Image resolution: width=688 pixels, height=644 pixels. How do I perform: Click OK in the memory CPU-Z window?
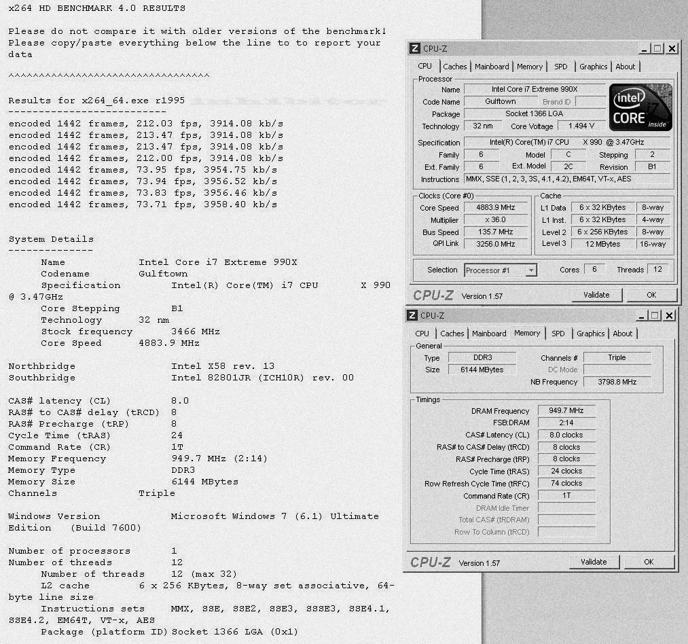point(649,562)
